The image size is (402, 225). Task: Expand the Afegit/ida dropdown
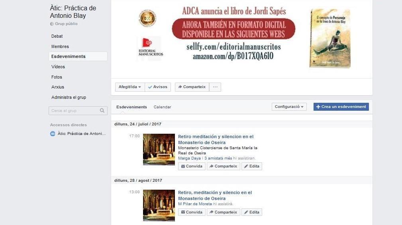(130, 87)
